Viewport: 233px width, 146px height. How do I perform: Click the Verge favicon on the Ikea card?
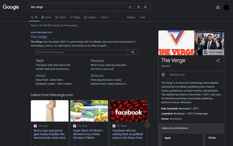point(35,126)
